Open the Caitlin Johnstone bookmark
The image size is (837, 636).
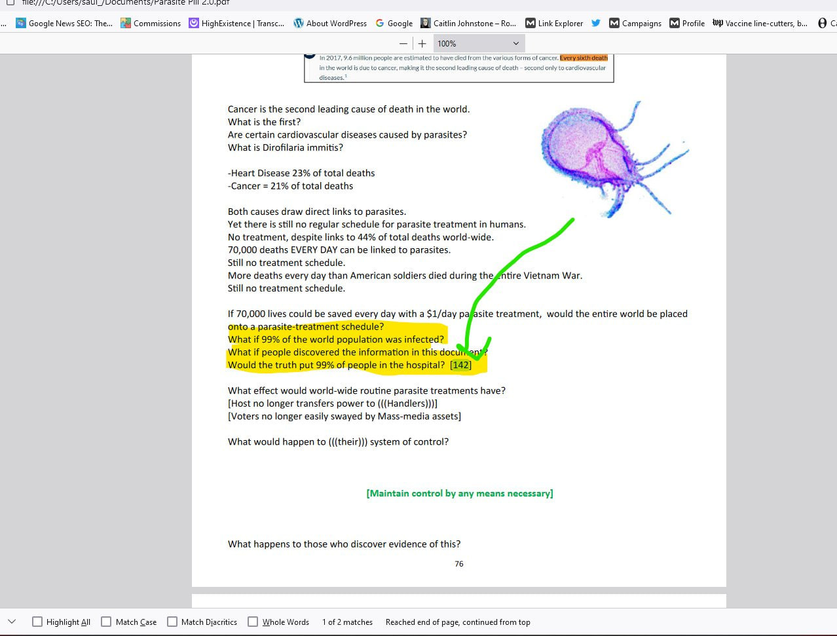[468, 23]
